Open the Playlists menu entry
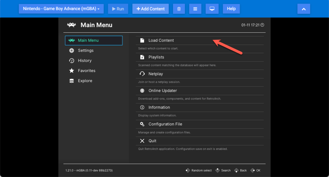Screen dimensions: 329x177 pos(156,57)
